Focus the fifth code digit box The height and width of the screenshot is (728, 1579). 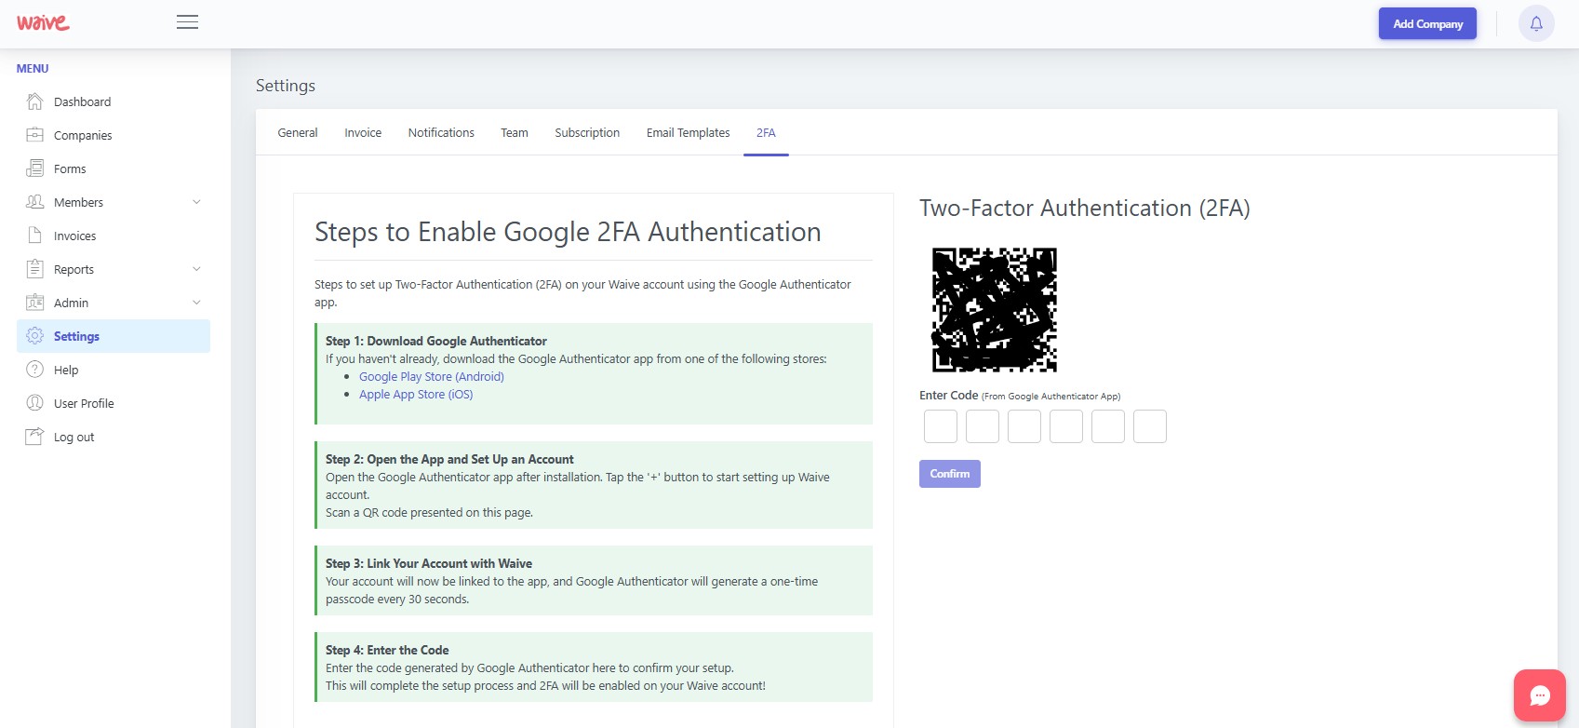(1108, 426)
